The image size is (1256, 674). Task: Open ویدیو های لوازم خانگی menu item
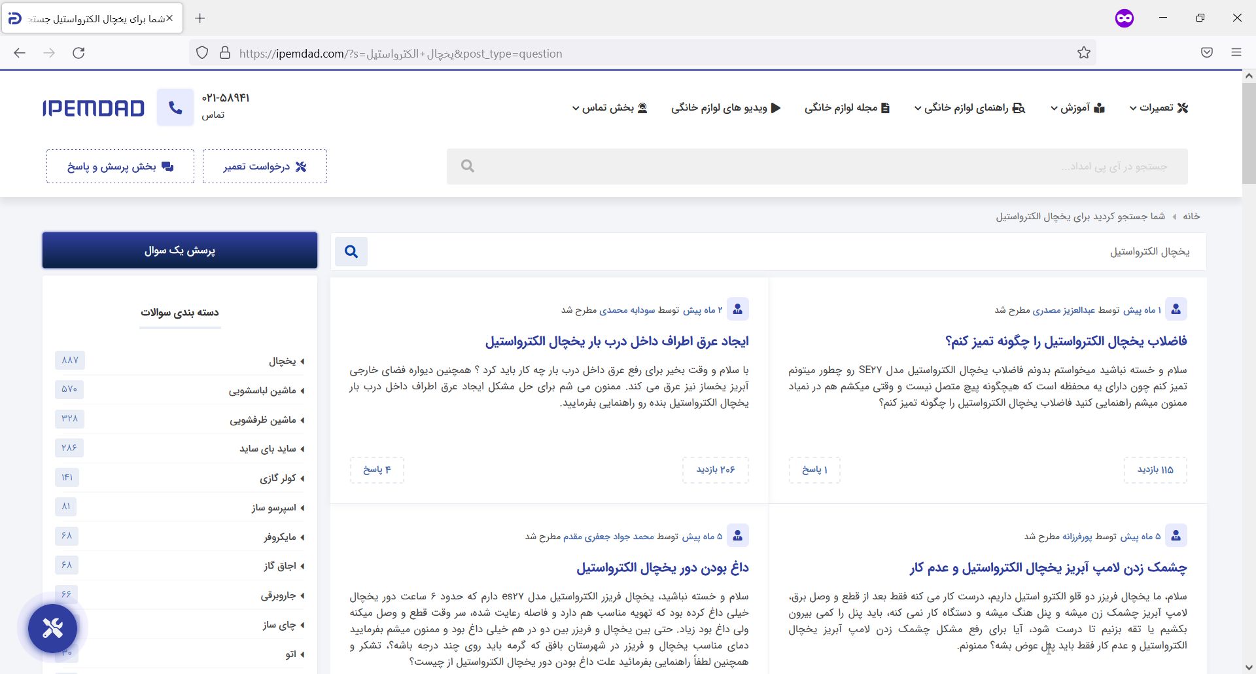pos(726,108)
